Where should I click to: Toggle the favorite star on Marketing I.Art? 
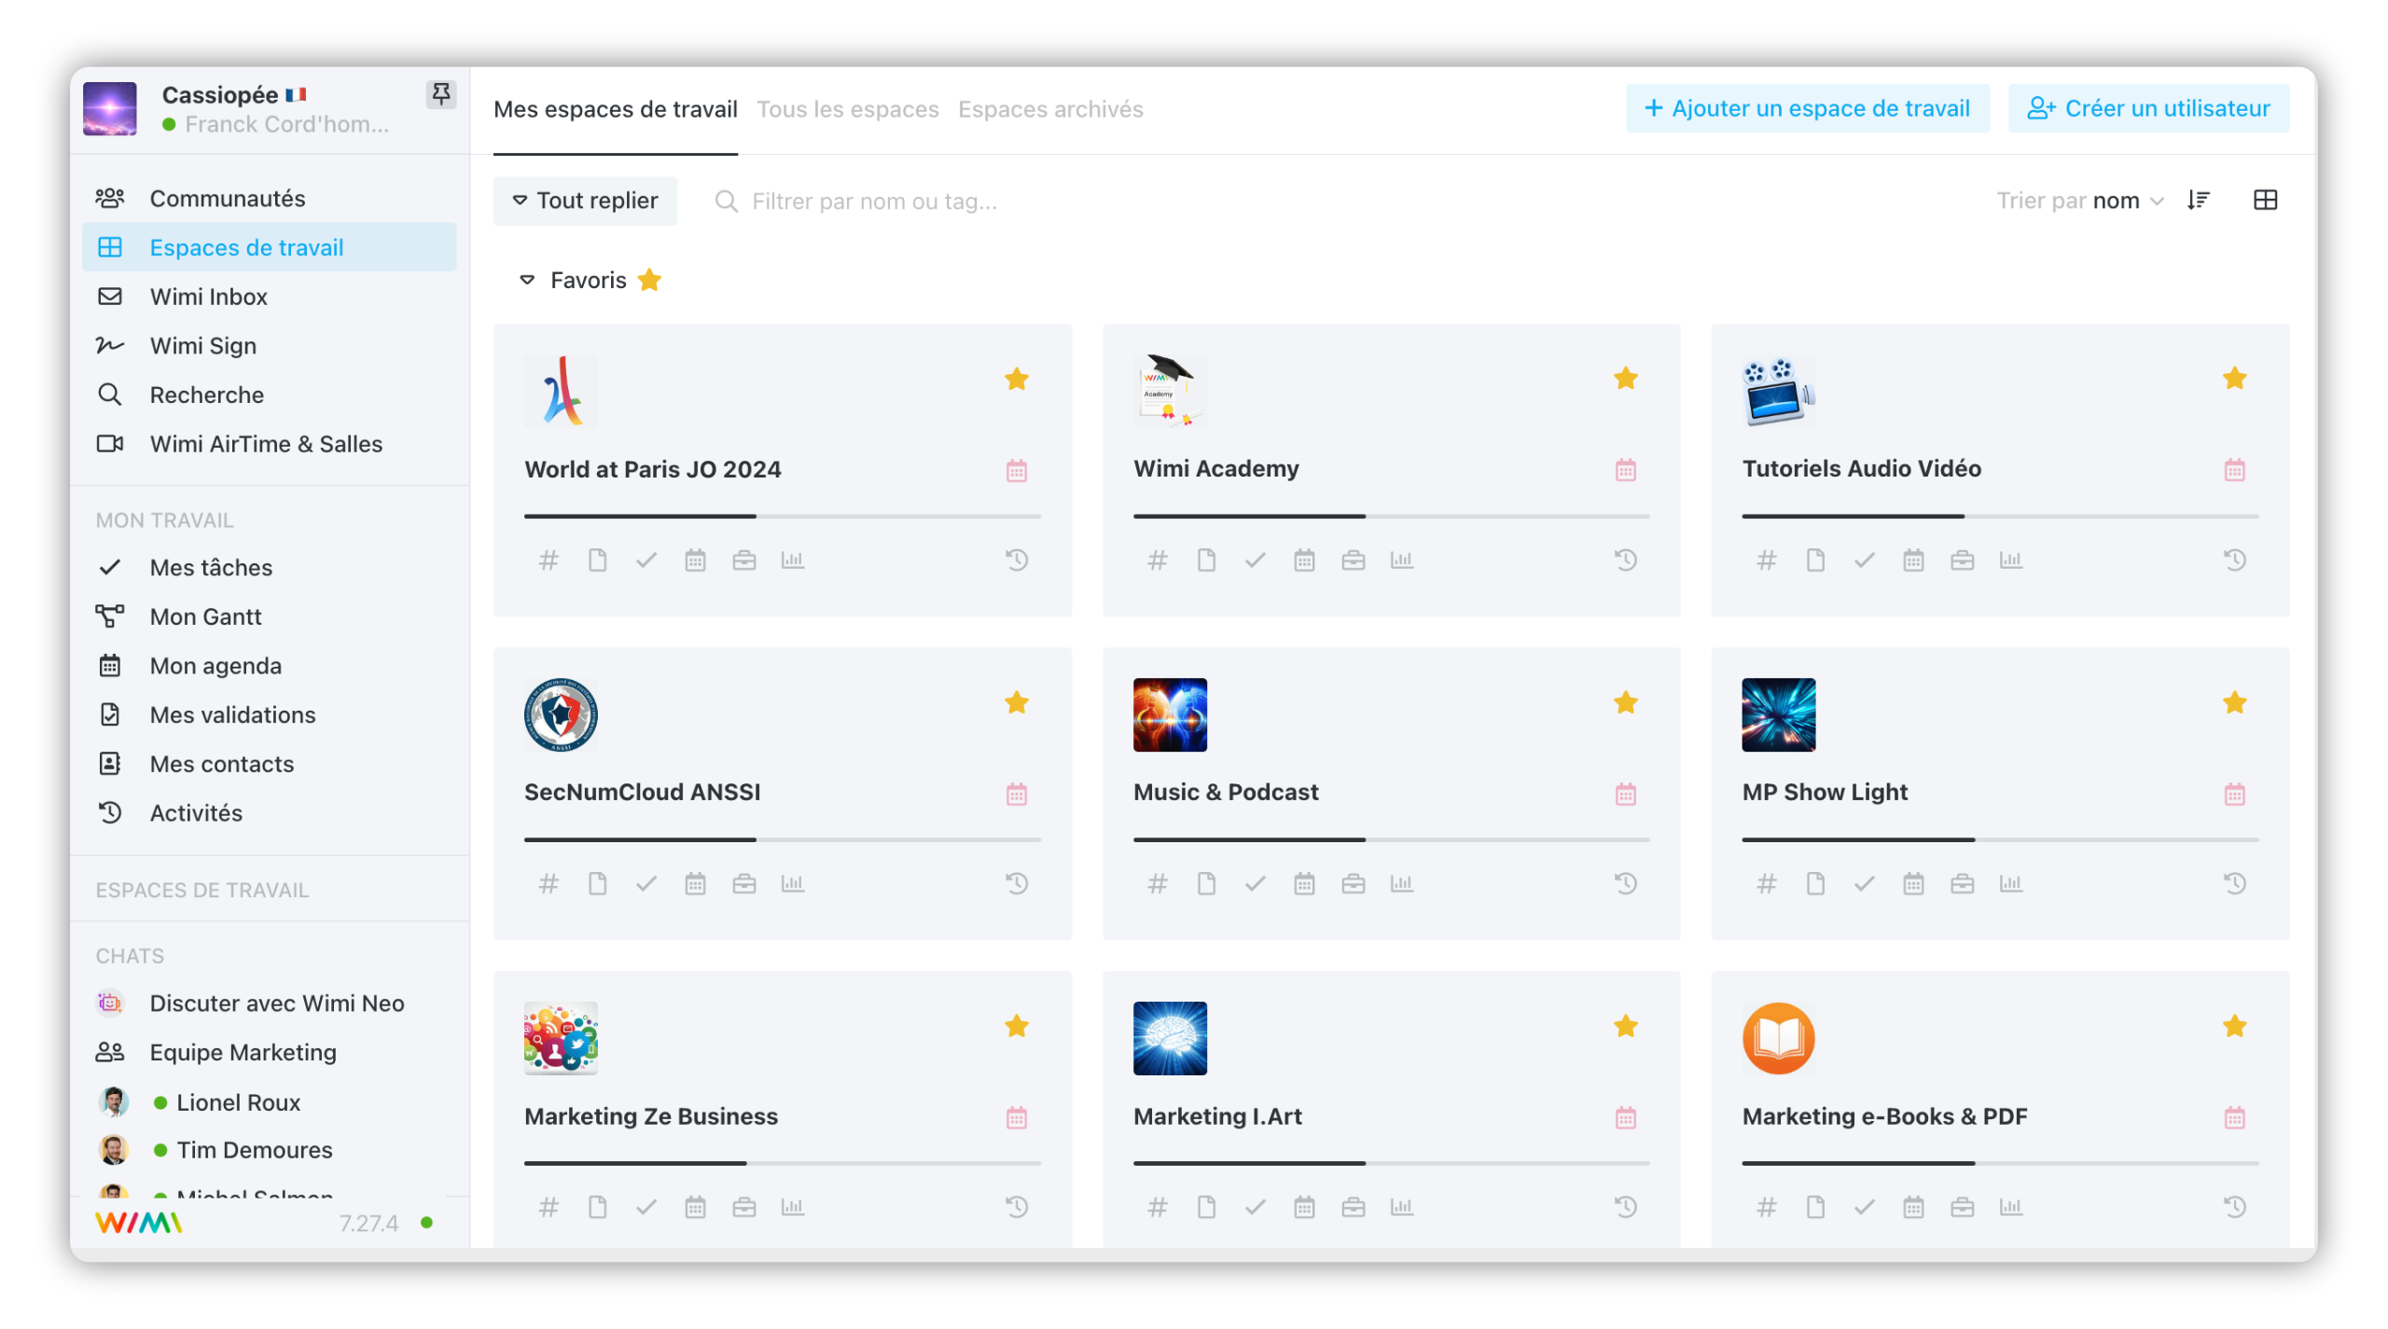pos(1625,1027)
